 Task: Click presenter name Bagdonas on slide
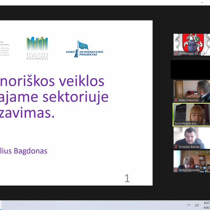31,151
